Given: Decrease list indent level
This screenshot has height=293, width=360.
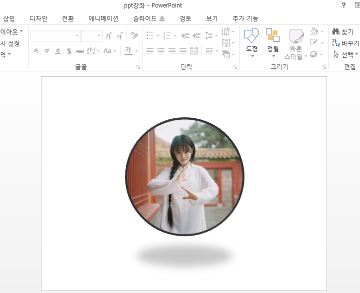Looking at the screenshot, I should point(185,35).
